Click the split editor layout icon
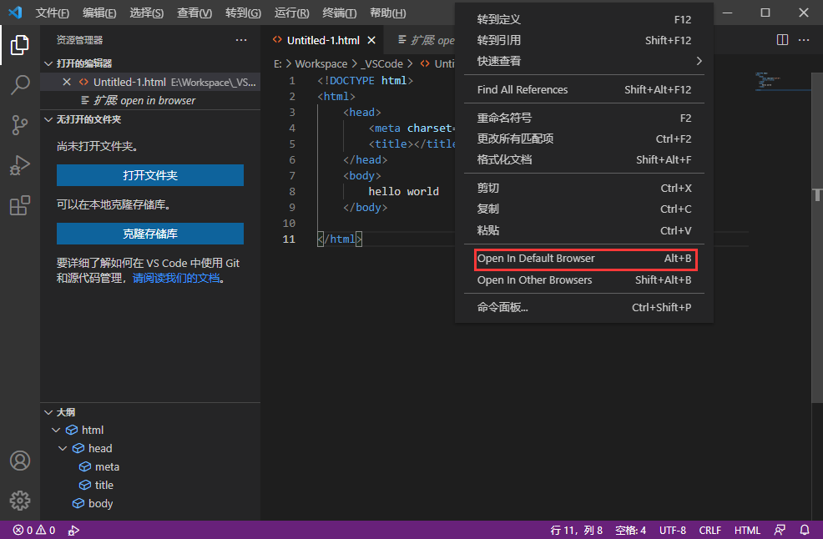Viewport: 823px width, 539px height. click(782, 39)
